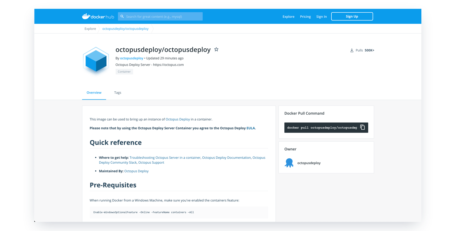This screenshot has width=456, height=231.
Task: Go to Explore breadcrumb
Action: [x=90, y=29]
